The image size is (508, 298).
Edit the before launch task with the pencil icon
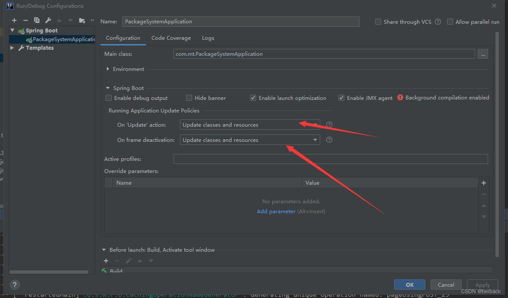pyautogui.click(x=129, y=261)
